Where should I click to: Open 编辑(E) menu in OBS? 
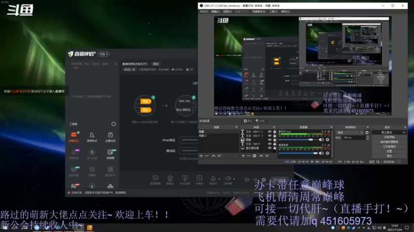215,11
